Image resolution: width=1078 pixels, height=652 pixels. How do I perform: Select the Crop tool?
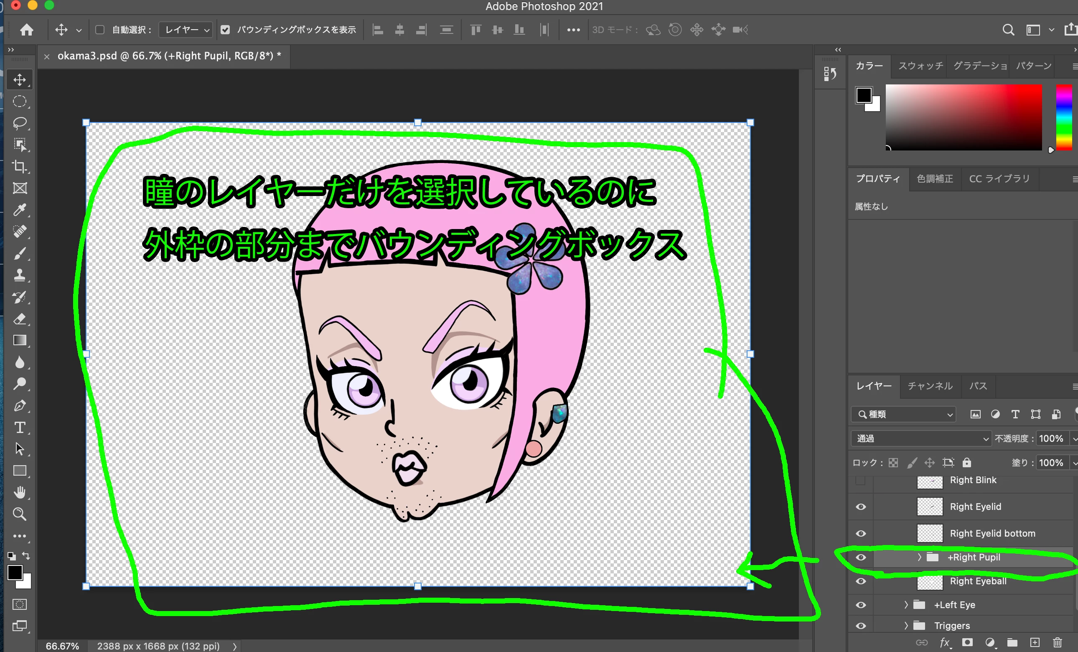tap(20, 166)
